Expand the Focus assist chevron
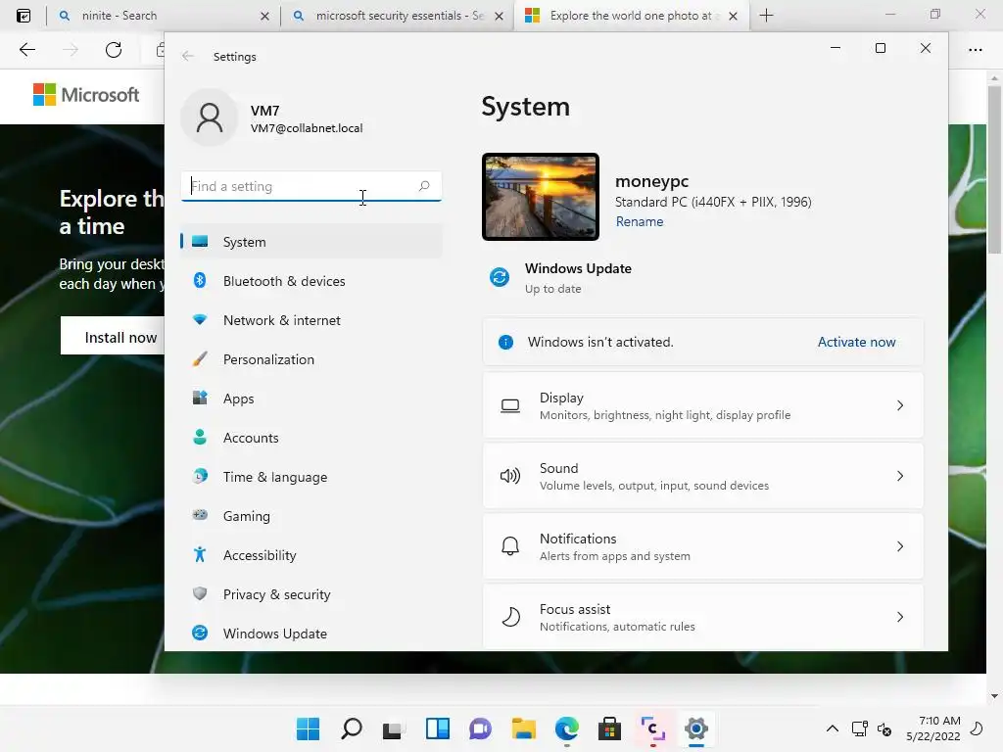Viewport: 1003px width, 752px height. coord(900,617)
